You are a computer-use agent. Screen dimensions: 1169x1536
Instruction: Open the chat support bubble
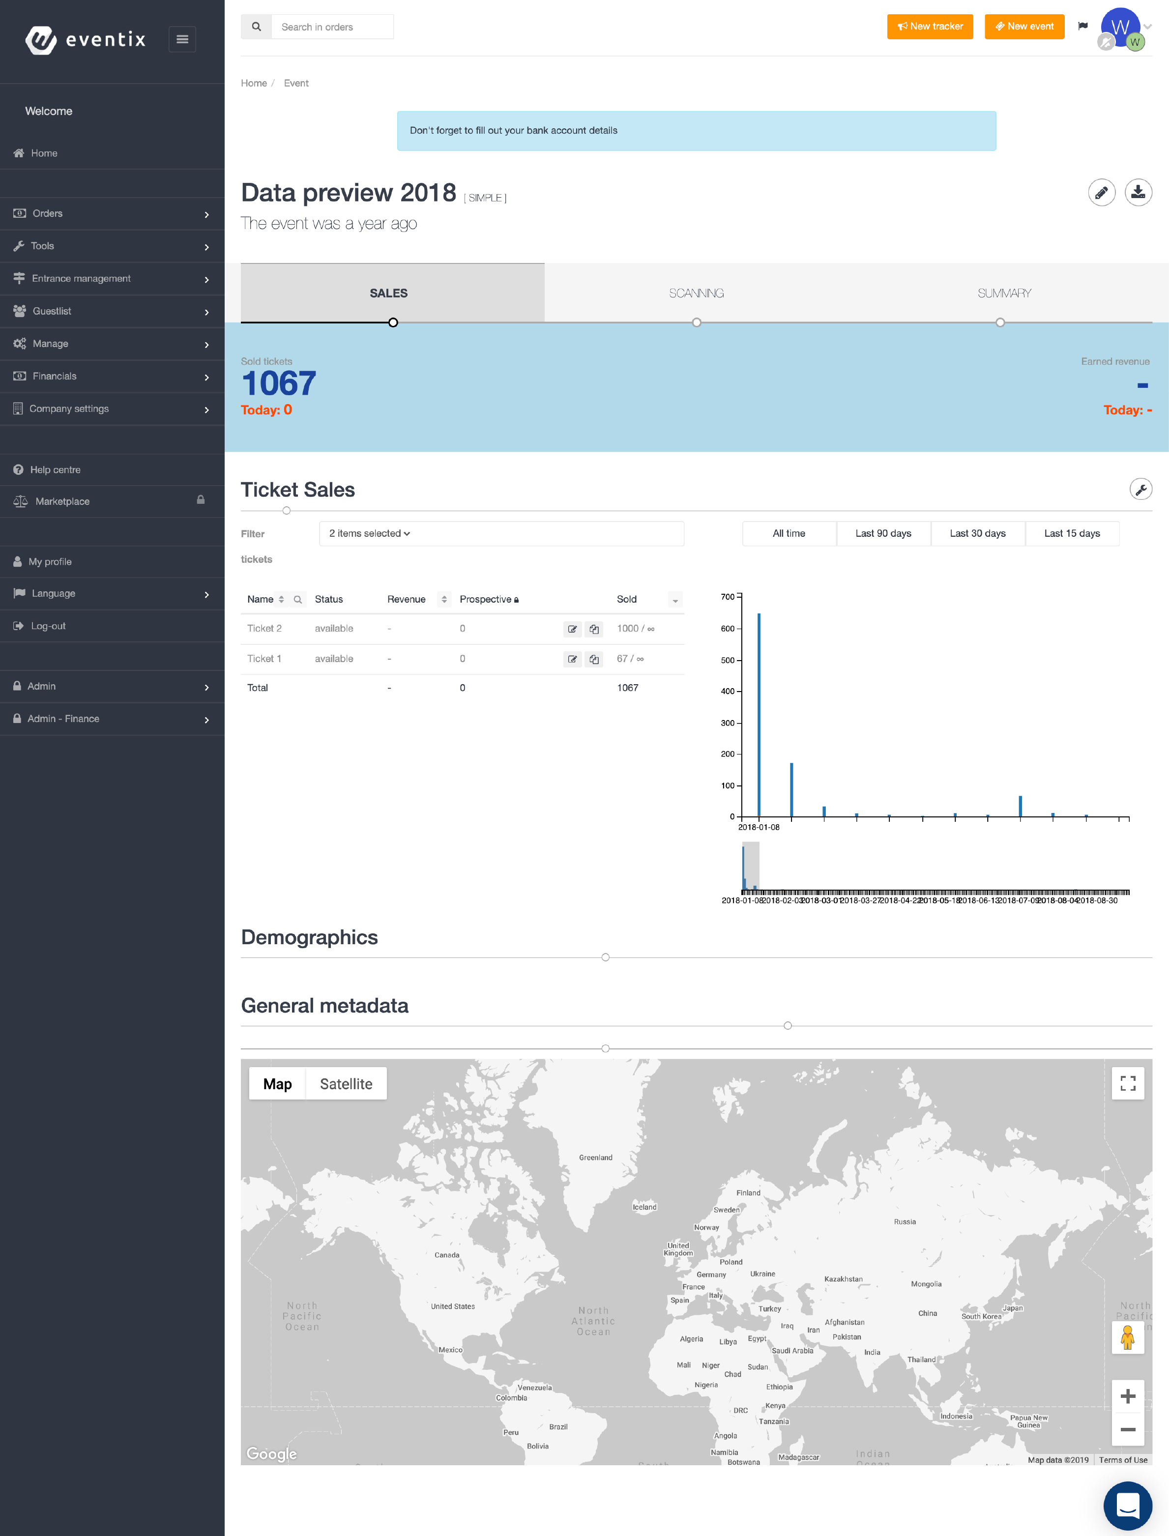(x=1127, y=1506)
